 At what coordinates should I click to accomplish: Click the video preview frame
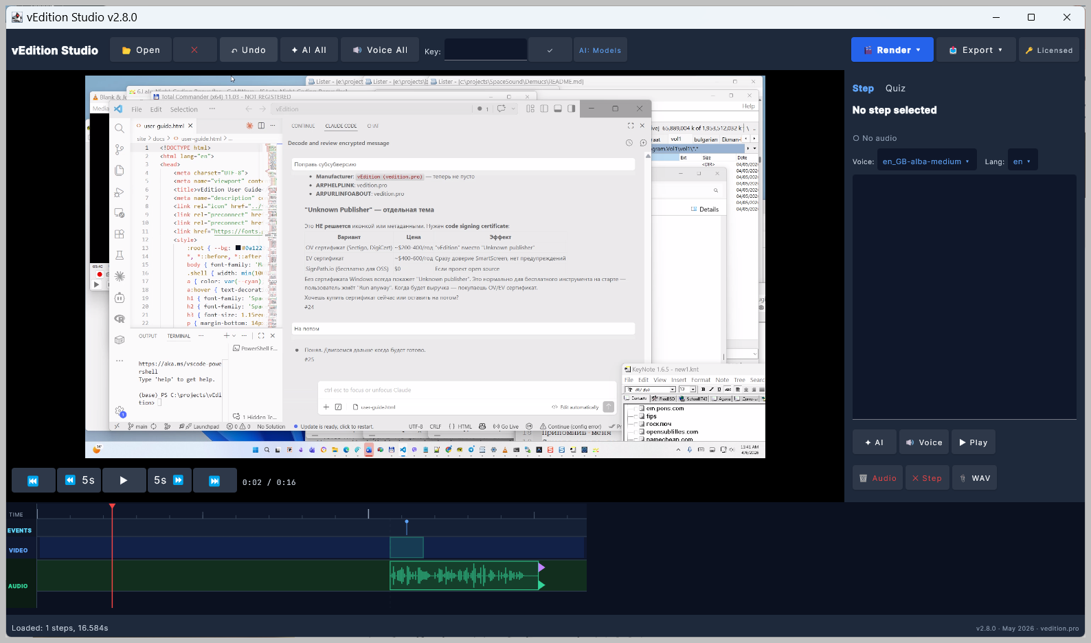tap(425, 267)
